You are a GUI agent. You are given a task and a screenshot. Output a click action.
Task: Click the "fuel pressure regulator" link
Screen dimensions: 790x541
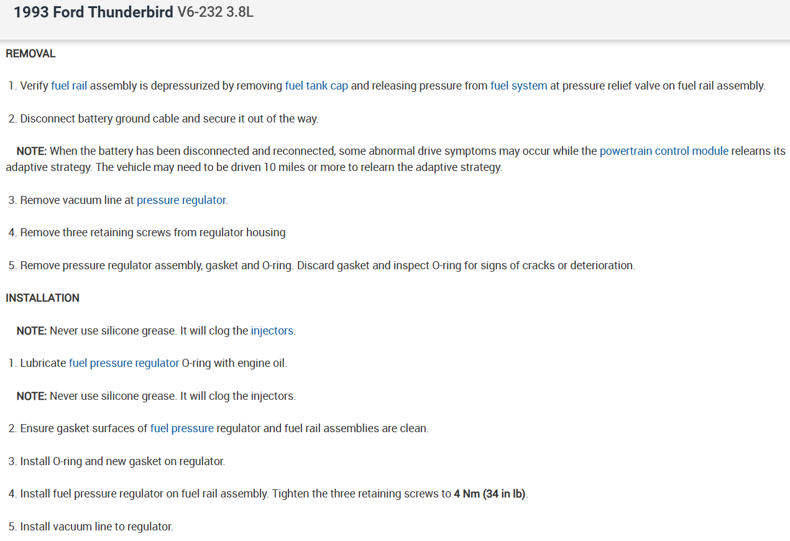tap(124, 363)
